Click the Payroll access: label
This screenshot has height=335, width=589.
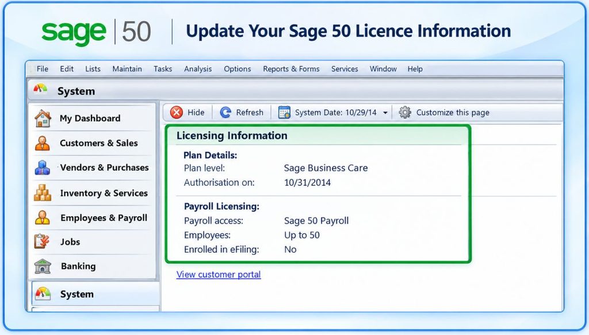[x=214, y=221]
